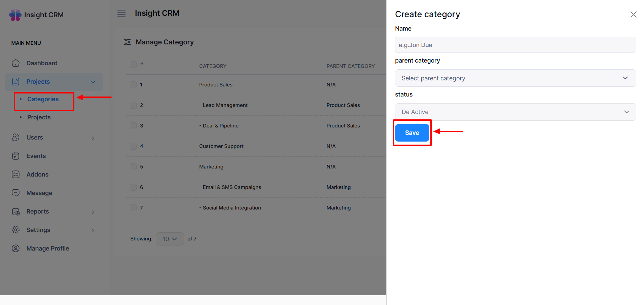Click the Dashboard home icon

[x=16, y=63]
